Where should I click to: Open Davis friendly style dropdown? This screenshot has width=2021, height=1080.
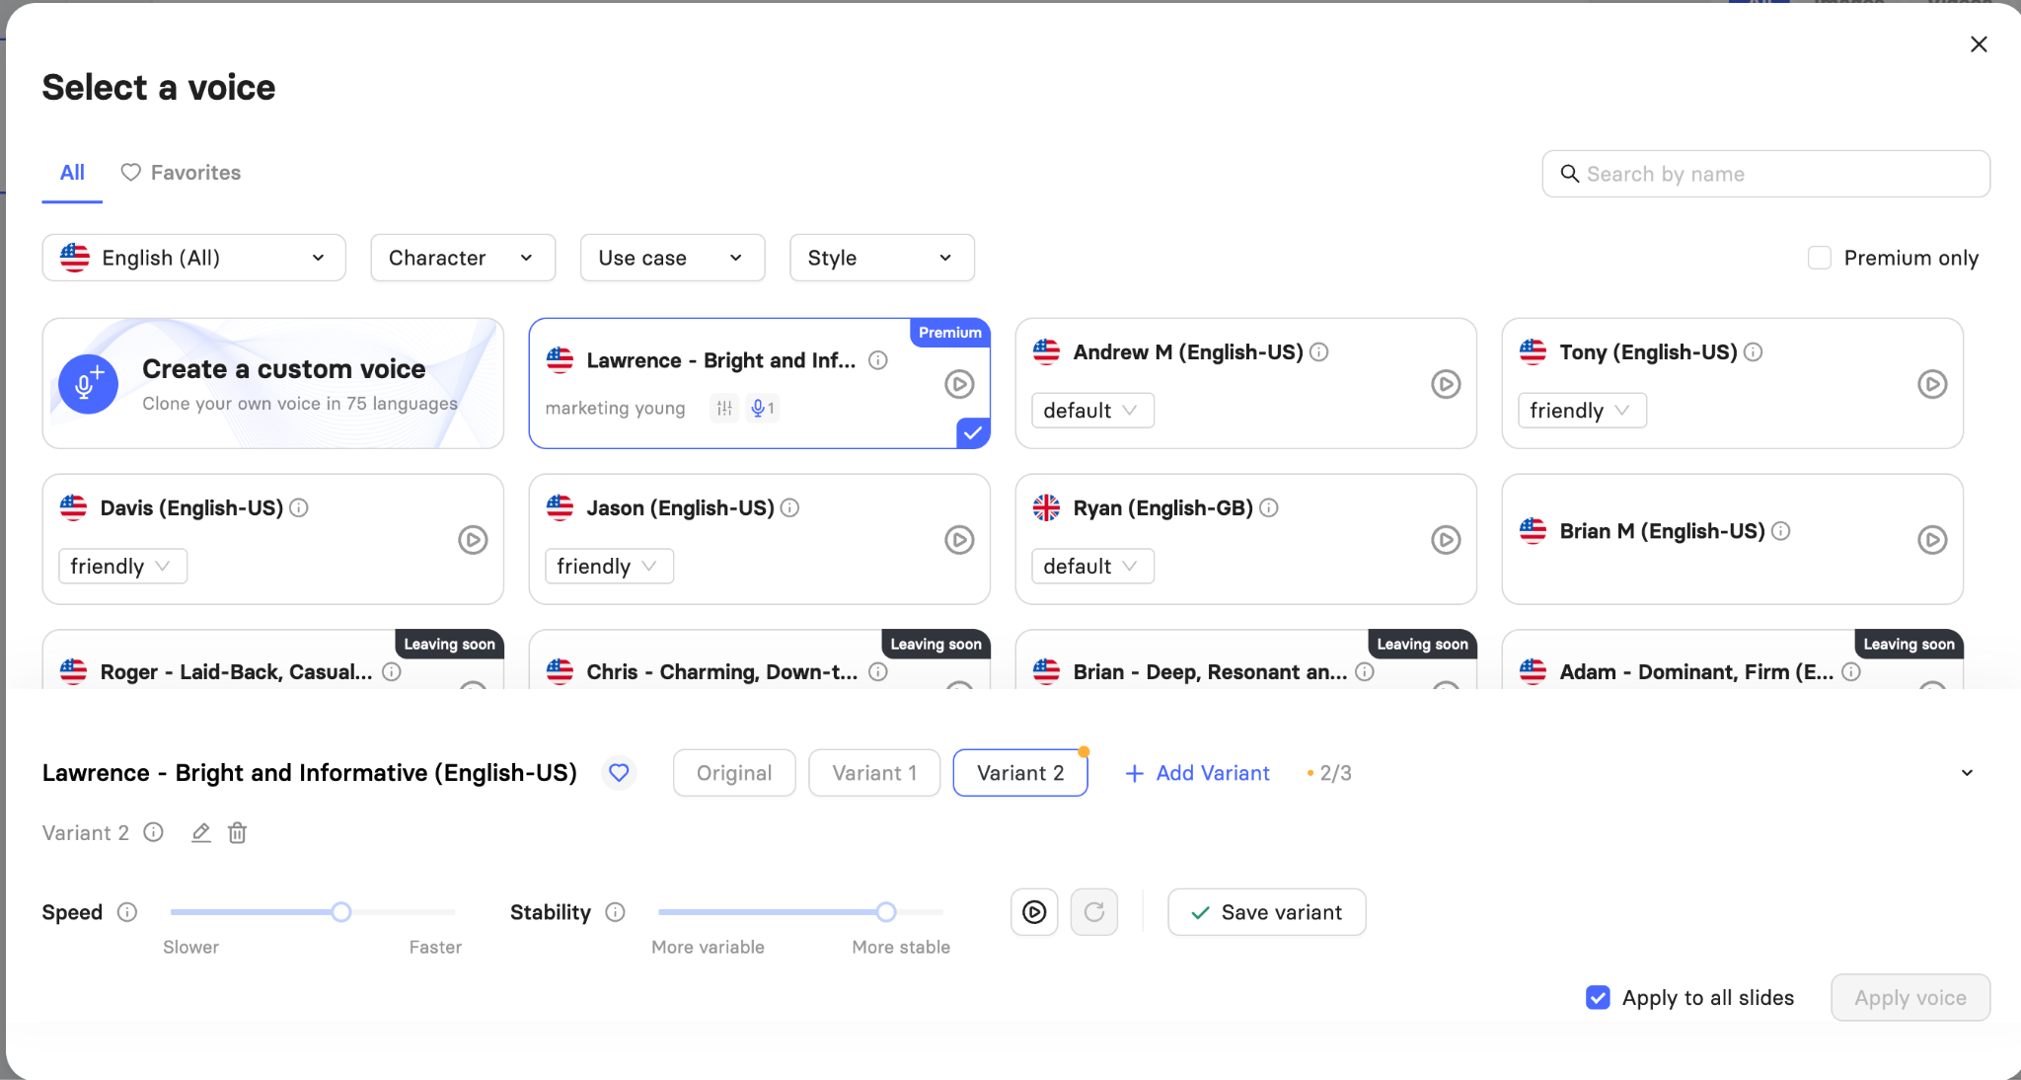click(x=122, y=567)
